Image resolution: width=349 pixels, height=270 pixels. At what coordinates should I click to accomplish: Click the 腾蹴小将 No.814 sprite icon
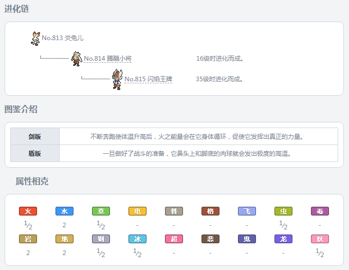(77, 59)
